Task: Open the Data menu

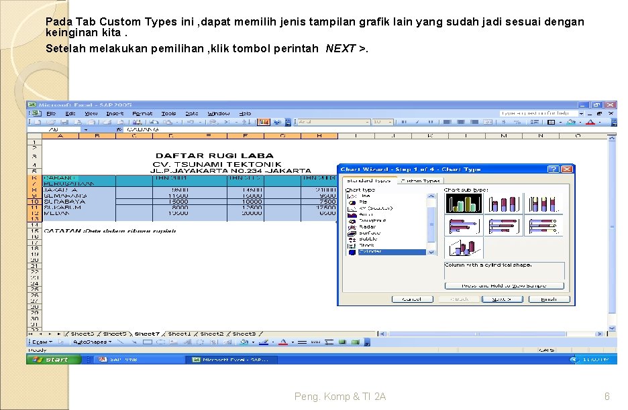Action: coord(191,114)
